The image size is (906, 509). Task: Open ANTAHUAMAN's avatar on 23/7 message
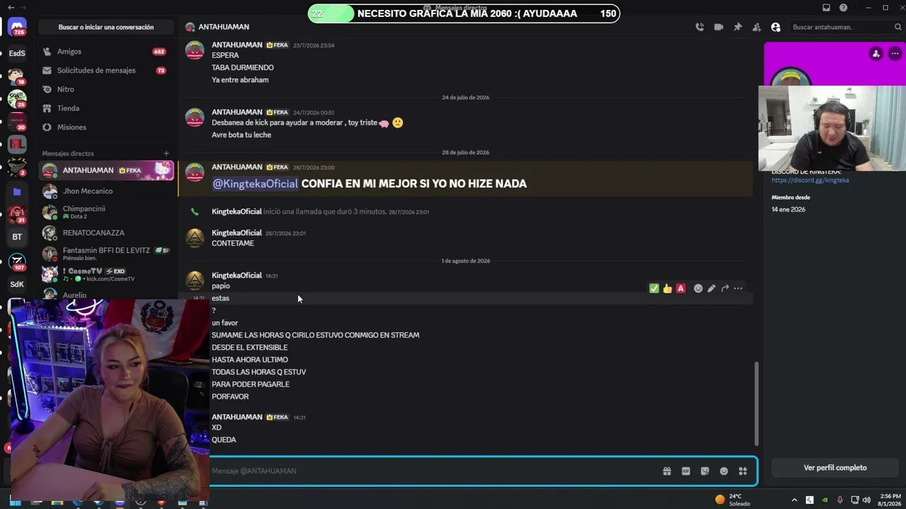click(x=195, y=50)
